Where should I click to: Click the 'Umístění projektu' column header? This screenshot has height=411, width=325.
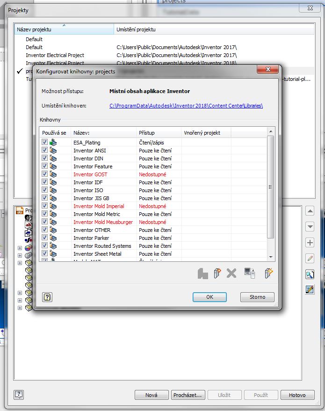pyautogui.click(x=214, y=29)
